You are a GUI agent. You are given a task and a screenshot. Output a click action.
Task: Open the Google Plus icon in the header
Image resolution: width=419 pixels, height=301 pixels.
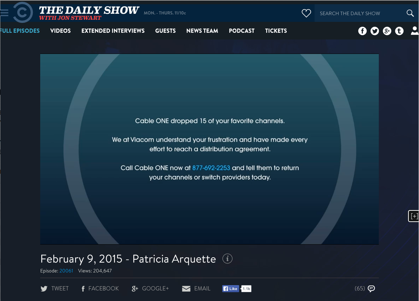387,31
